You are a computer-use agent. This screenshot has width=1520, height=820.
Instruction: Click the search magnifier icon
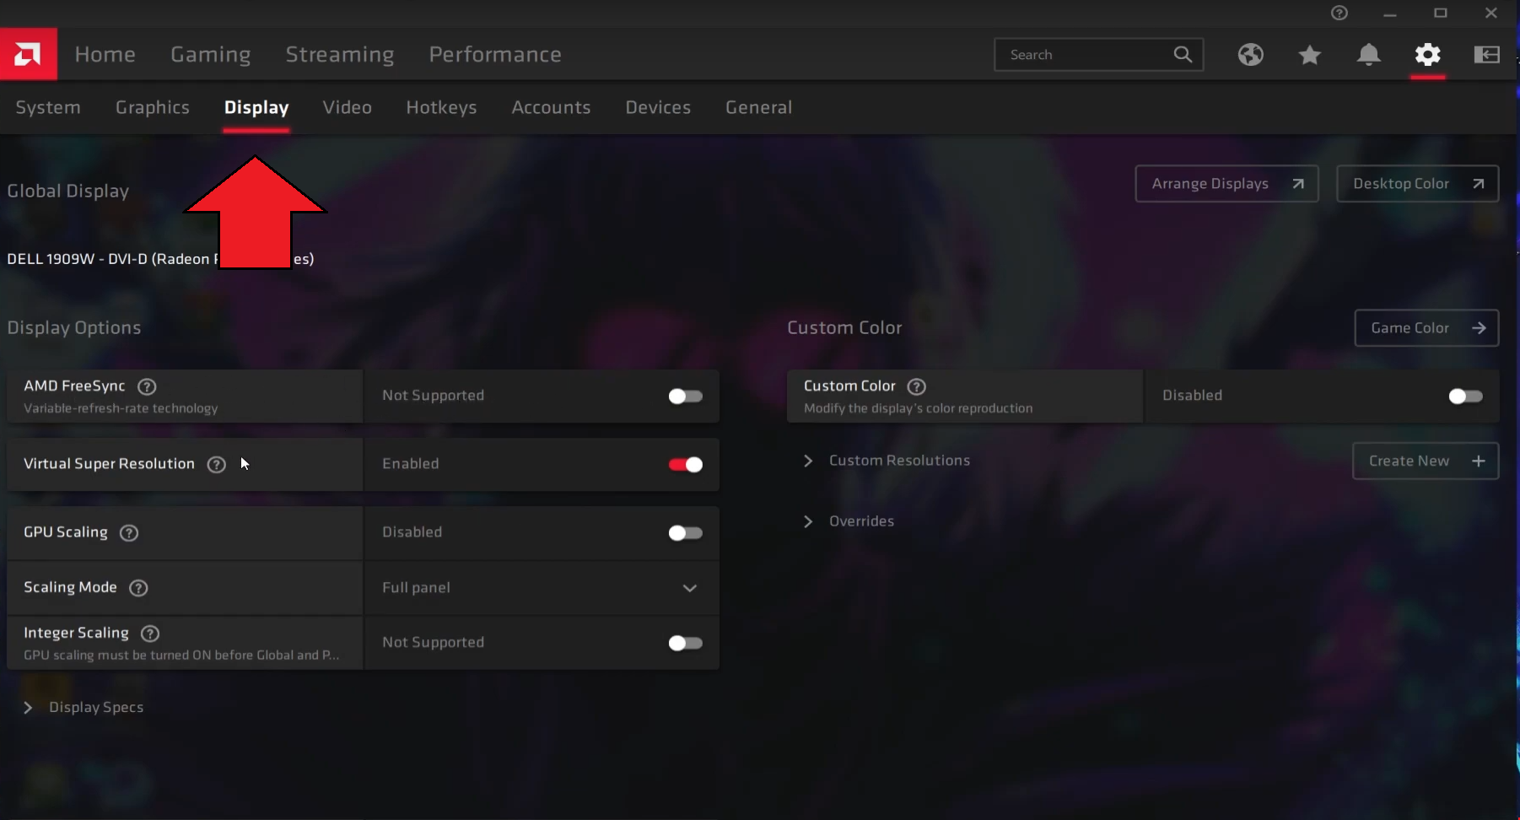pyautogui.click(x=1183, y=55)
